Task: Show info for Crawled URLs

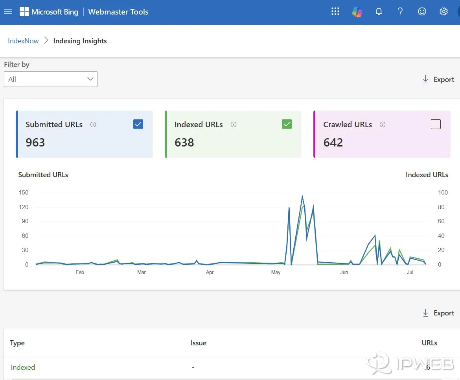Action: 382,124
